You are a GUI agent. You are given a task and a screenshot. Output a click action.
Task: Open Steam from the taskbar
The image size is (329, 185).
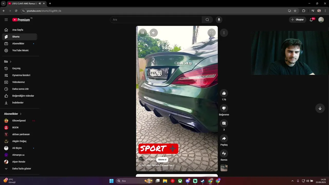(203, 181)
